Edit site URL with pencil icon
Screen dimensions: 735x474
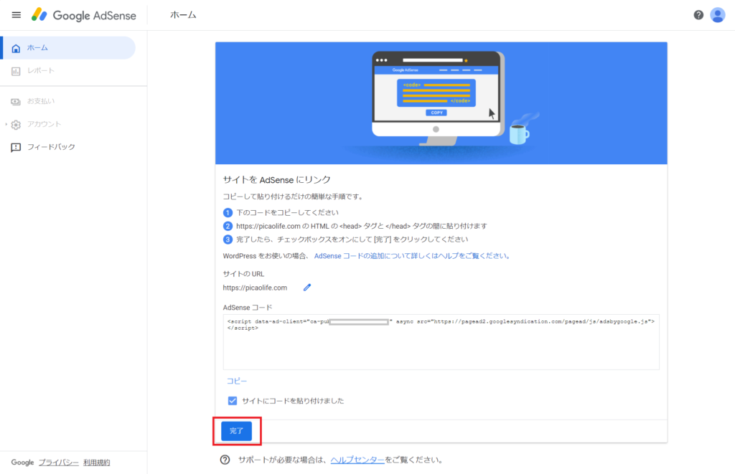point(307,288)
